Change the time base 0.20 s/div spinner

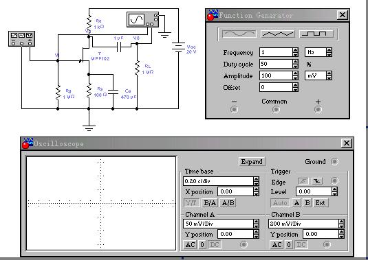256,181
